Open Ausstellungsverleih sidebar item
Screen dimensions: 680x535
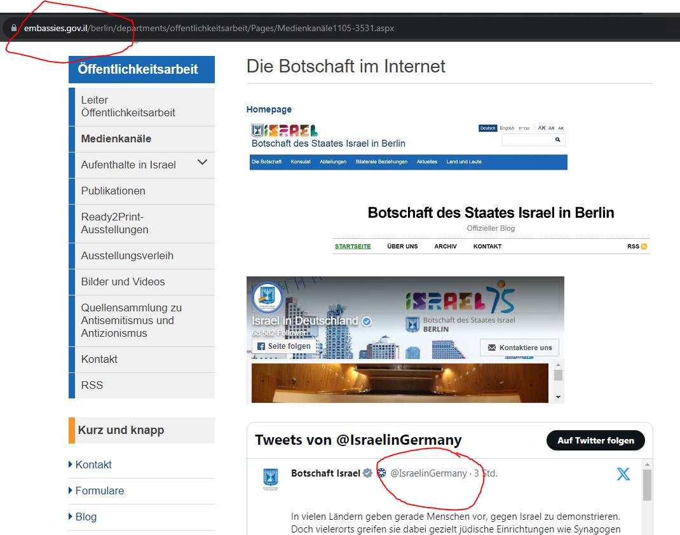(x=145, y=256)
